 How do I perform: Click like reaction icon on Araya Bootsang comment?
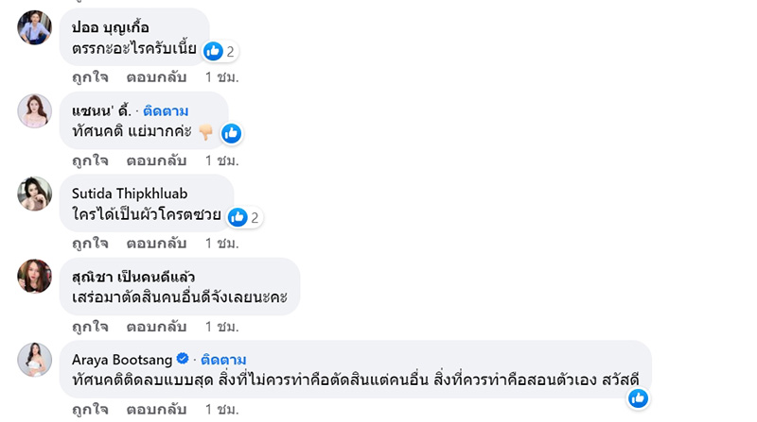(x=638, y=398)
